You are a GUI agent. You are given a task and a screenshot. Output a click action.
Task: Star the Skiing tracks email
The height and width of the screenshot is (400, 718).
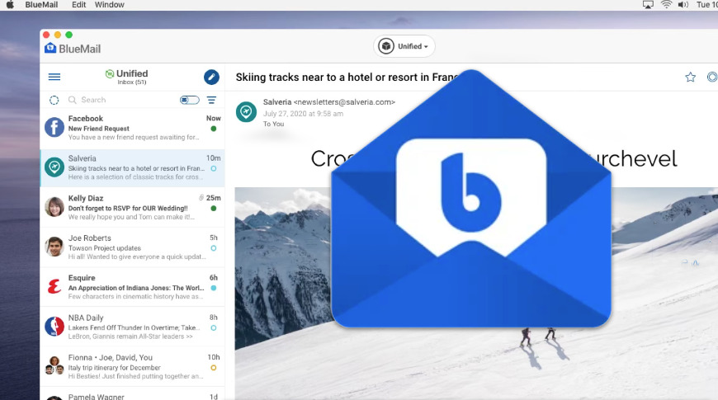tap(690, 78)
